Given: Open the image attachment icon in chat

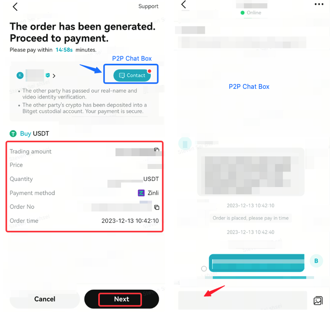Looking at the screenshot, I should point(318,300).
